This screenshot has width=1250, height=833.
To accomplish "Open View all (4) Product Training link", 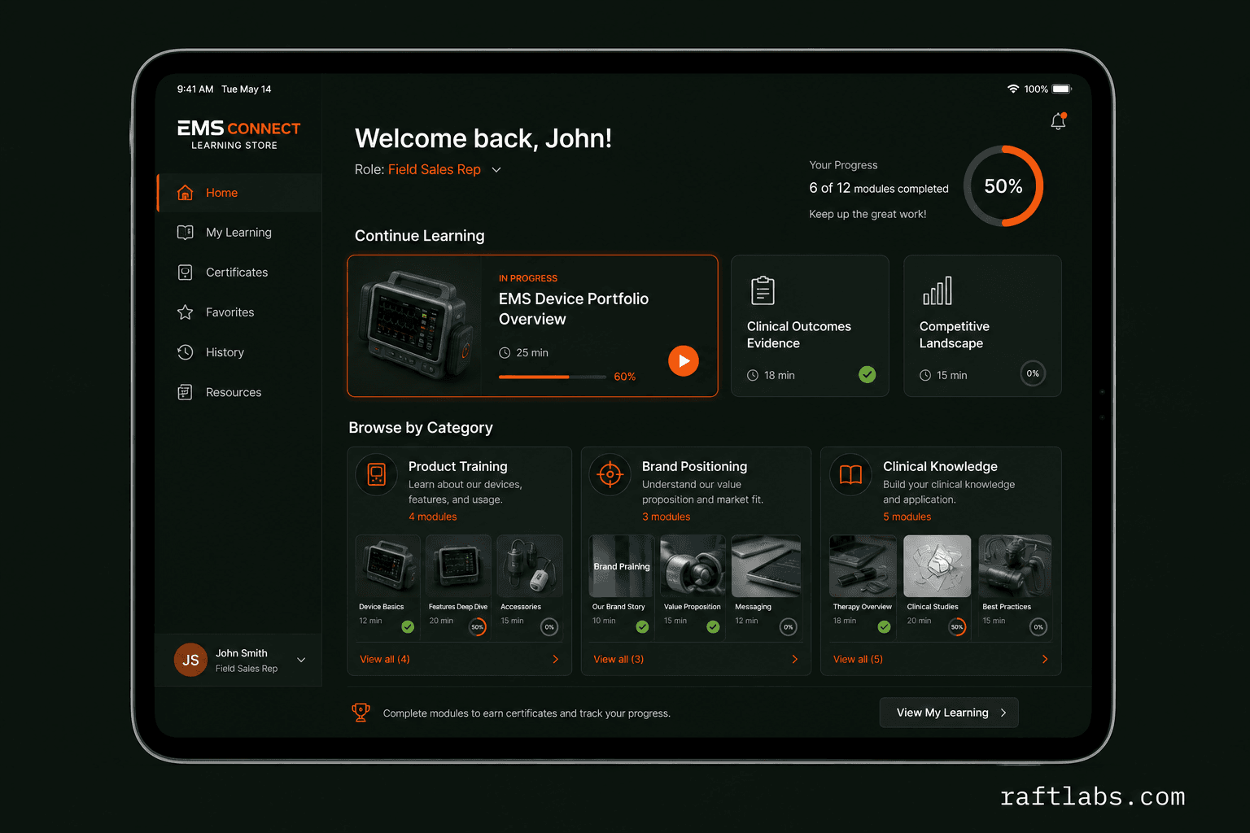I will 385,659.
